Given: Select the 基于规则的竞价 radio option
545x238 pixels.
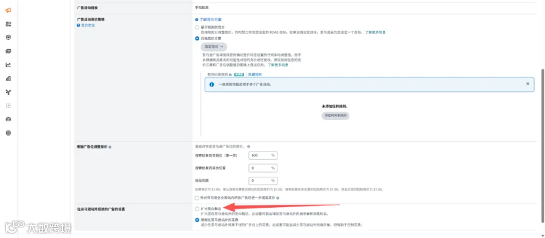Looking at the screenshot, I should 197,27.
